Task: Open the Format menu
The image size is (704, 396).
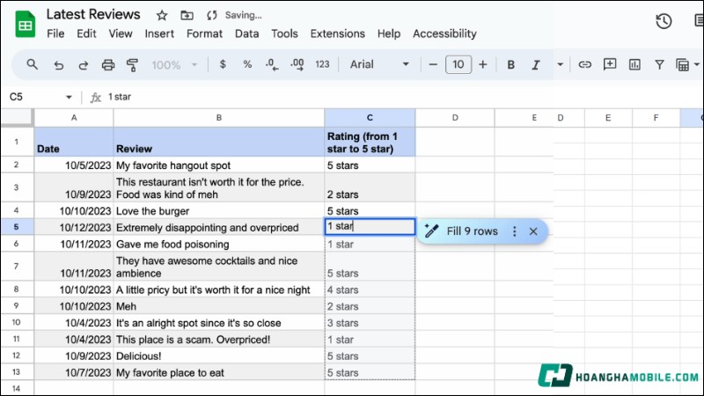Action: click(x=204, y=33)
